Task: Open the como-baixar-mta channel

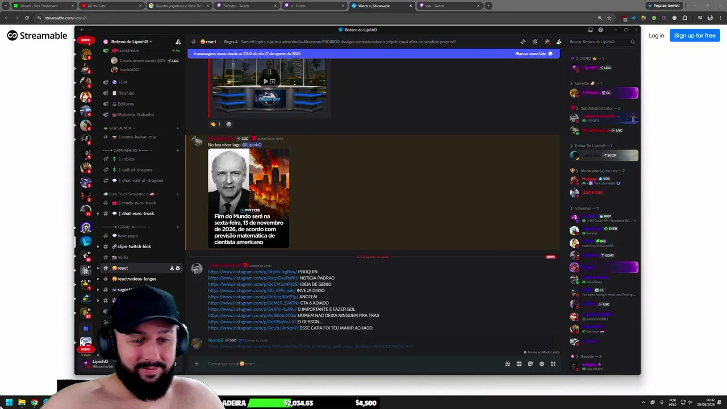Action: [x=139, y=137]
